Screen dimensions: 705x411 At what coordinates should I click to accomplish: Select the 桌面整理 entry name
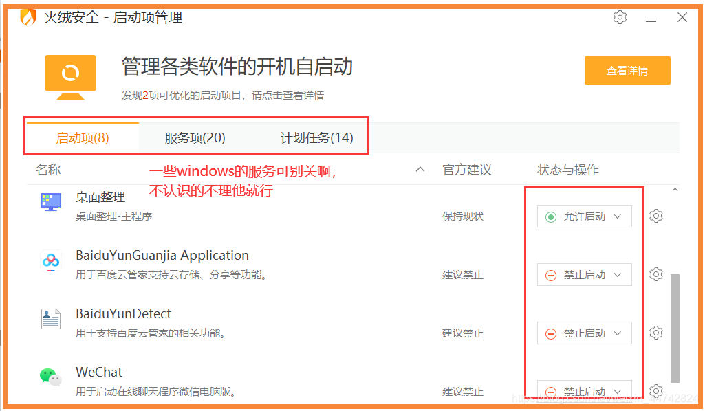click(100, 197)
